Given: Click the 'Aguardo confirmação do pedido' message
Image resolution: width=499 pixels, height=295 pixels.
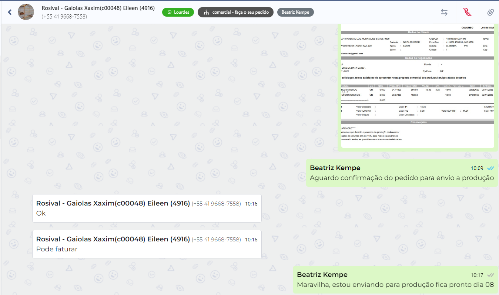Looking at the screenshot, I should 402,178.
